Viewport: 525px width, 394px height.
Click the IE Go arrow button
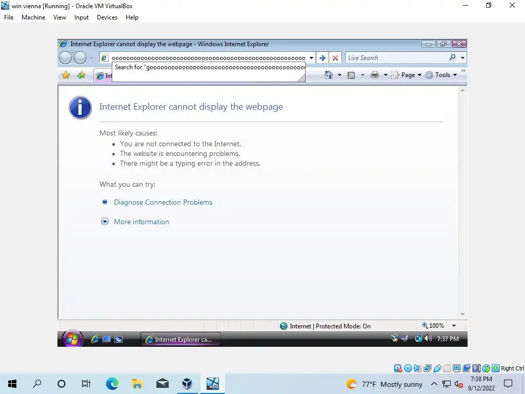[322, 58]
